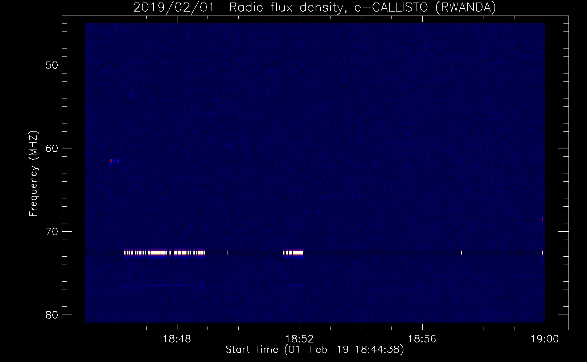This screenshot has height=362, width=587.
Task: Click the '18:52' time tick label
Action: tap(300, 339)
